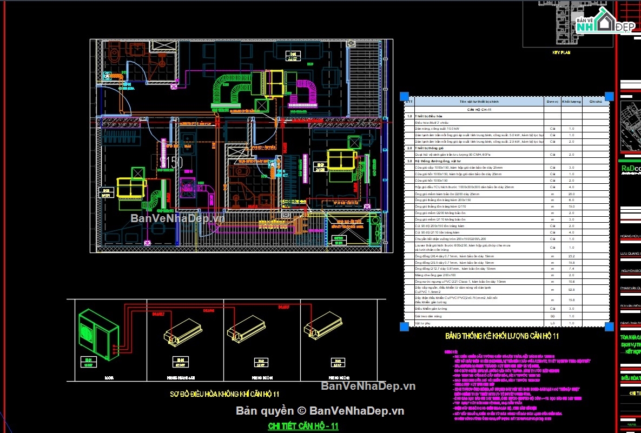Click 'Ống gió thẳng tôn tráng kẽm D110' row

point(507,206)
